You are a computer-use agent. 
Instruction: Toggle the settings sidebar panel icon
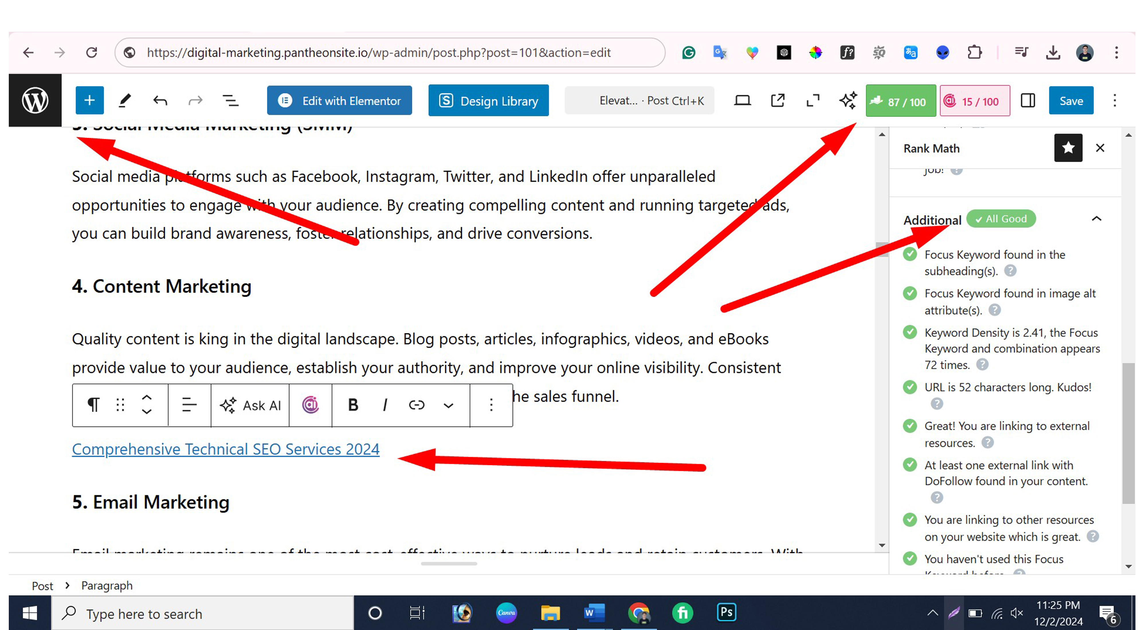click(x=1028, y=101)
